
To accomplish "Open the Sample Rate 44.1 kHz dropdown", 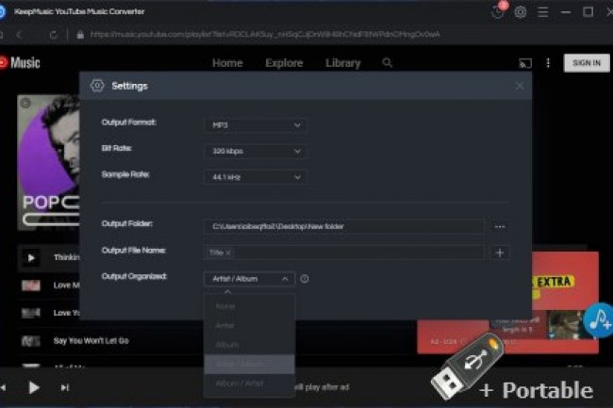I will (255, 177).
